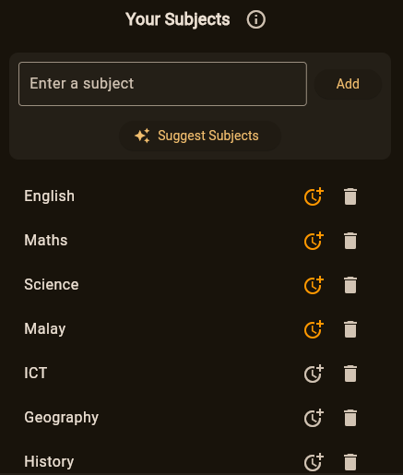Delete the ICT subject via trash icon
The image size is (403, 475).
point(350,374)
